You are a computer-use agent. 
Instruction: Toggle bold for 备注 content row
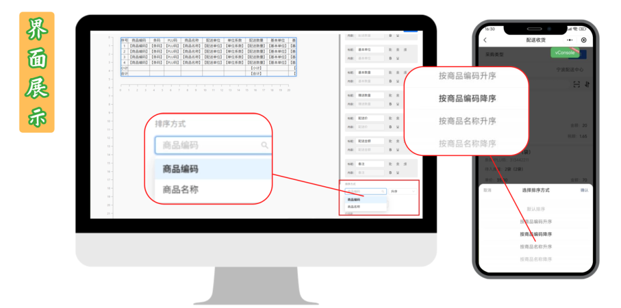coord(390,172)
